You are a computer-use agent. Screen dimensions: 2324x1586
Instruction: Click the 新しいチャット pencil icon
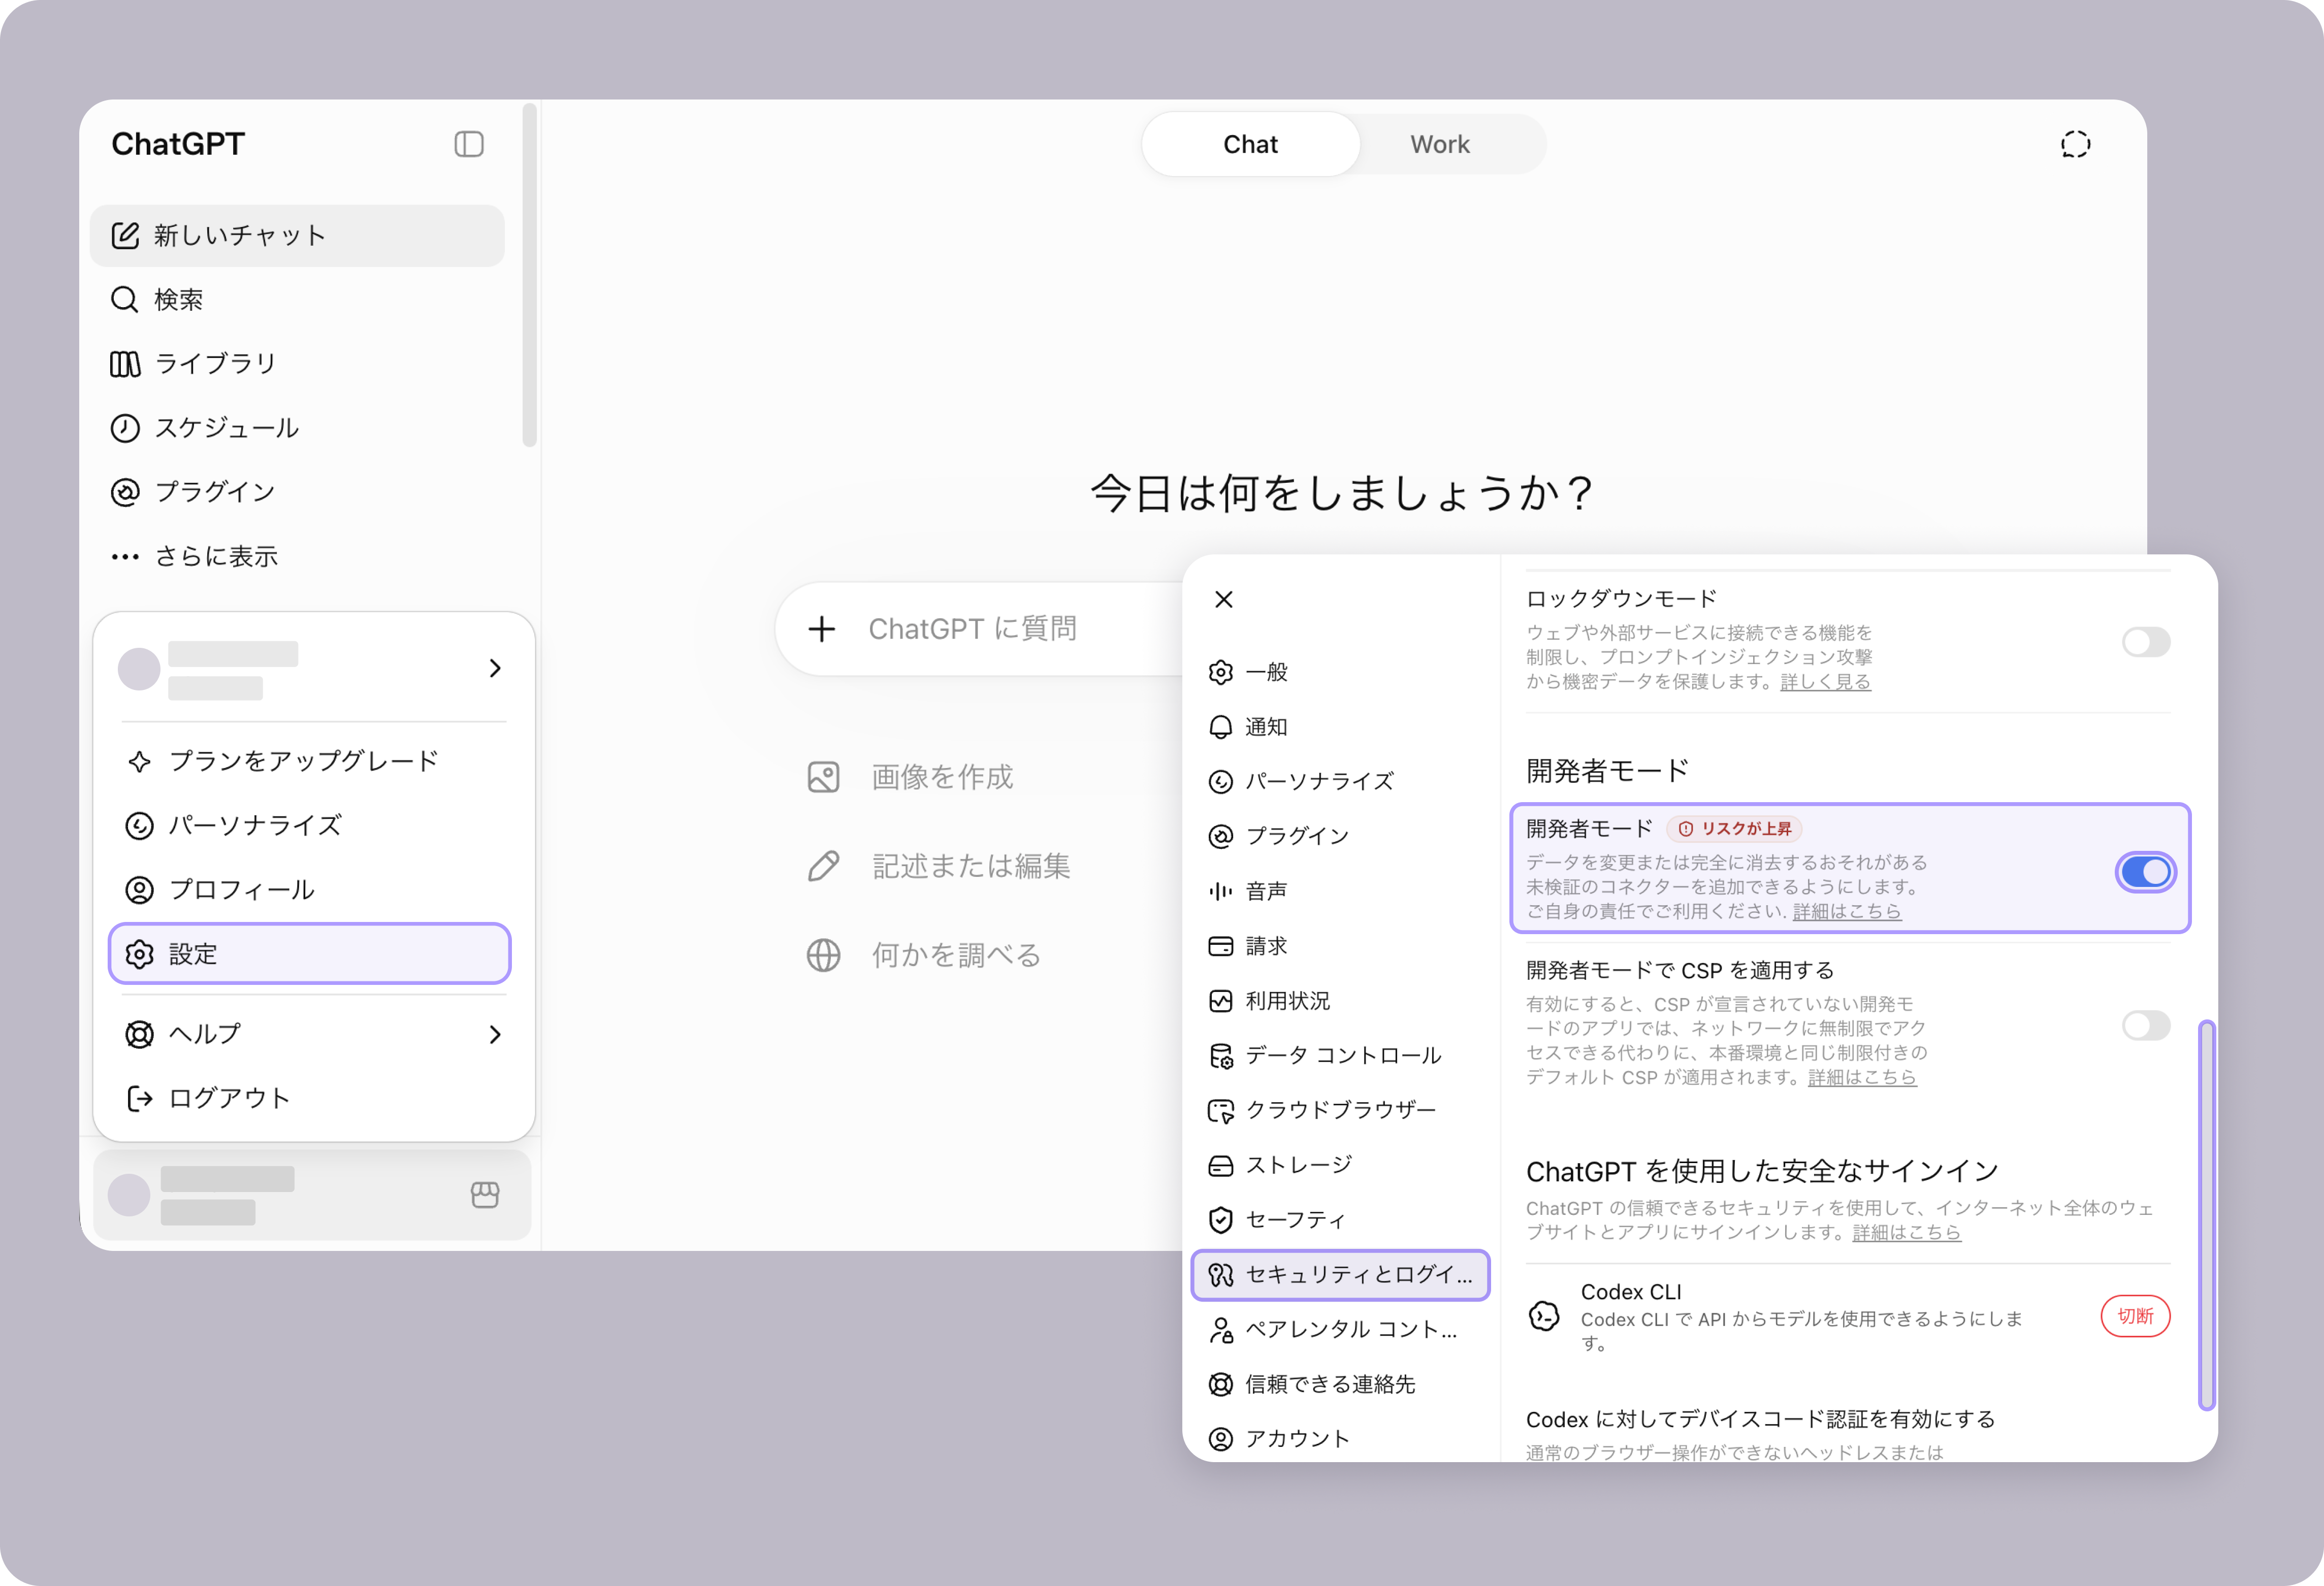(125, 236)
